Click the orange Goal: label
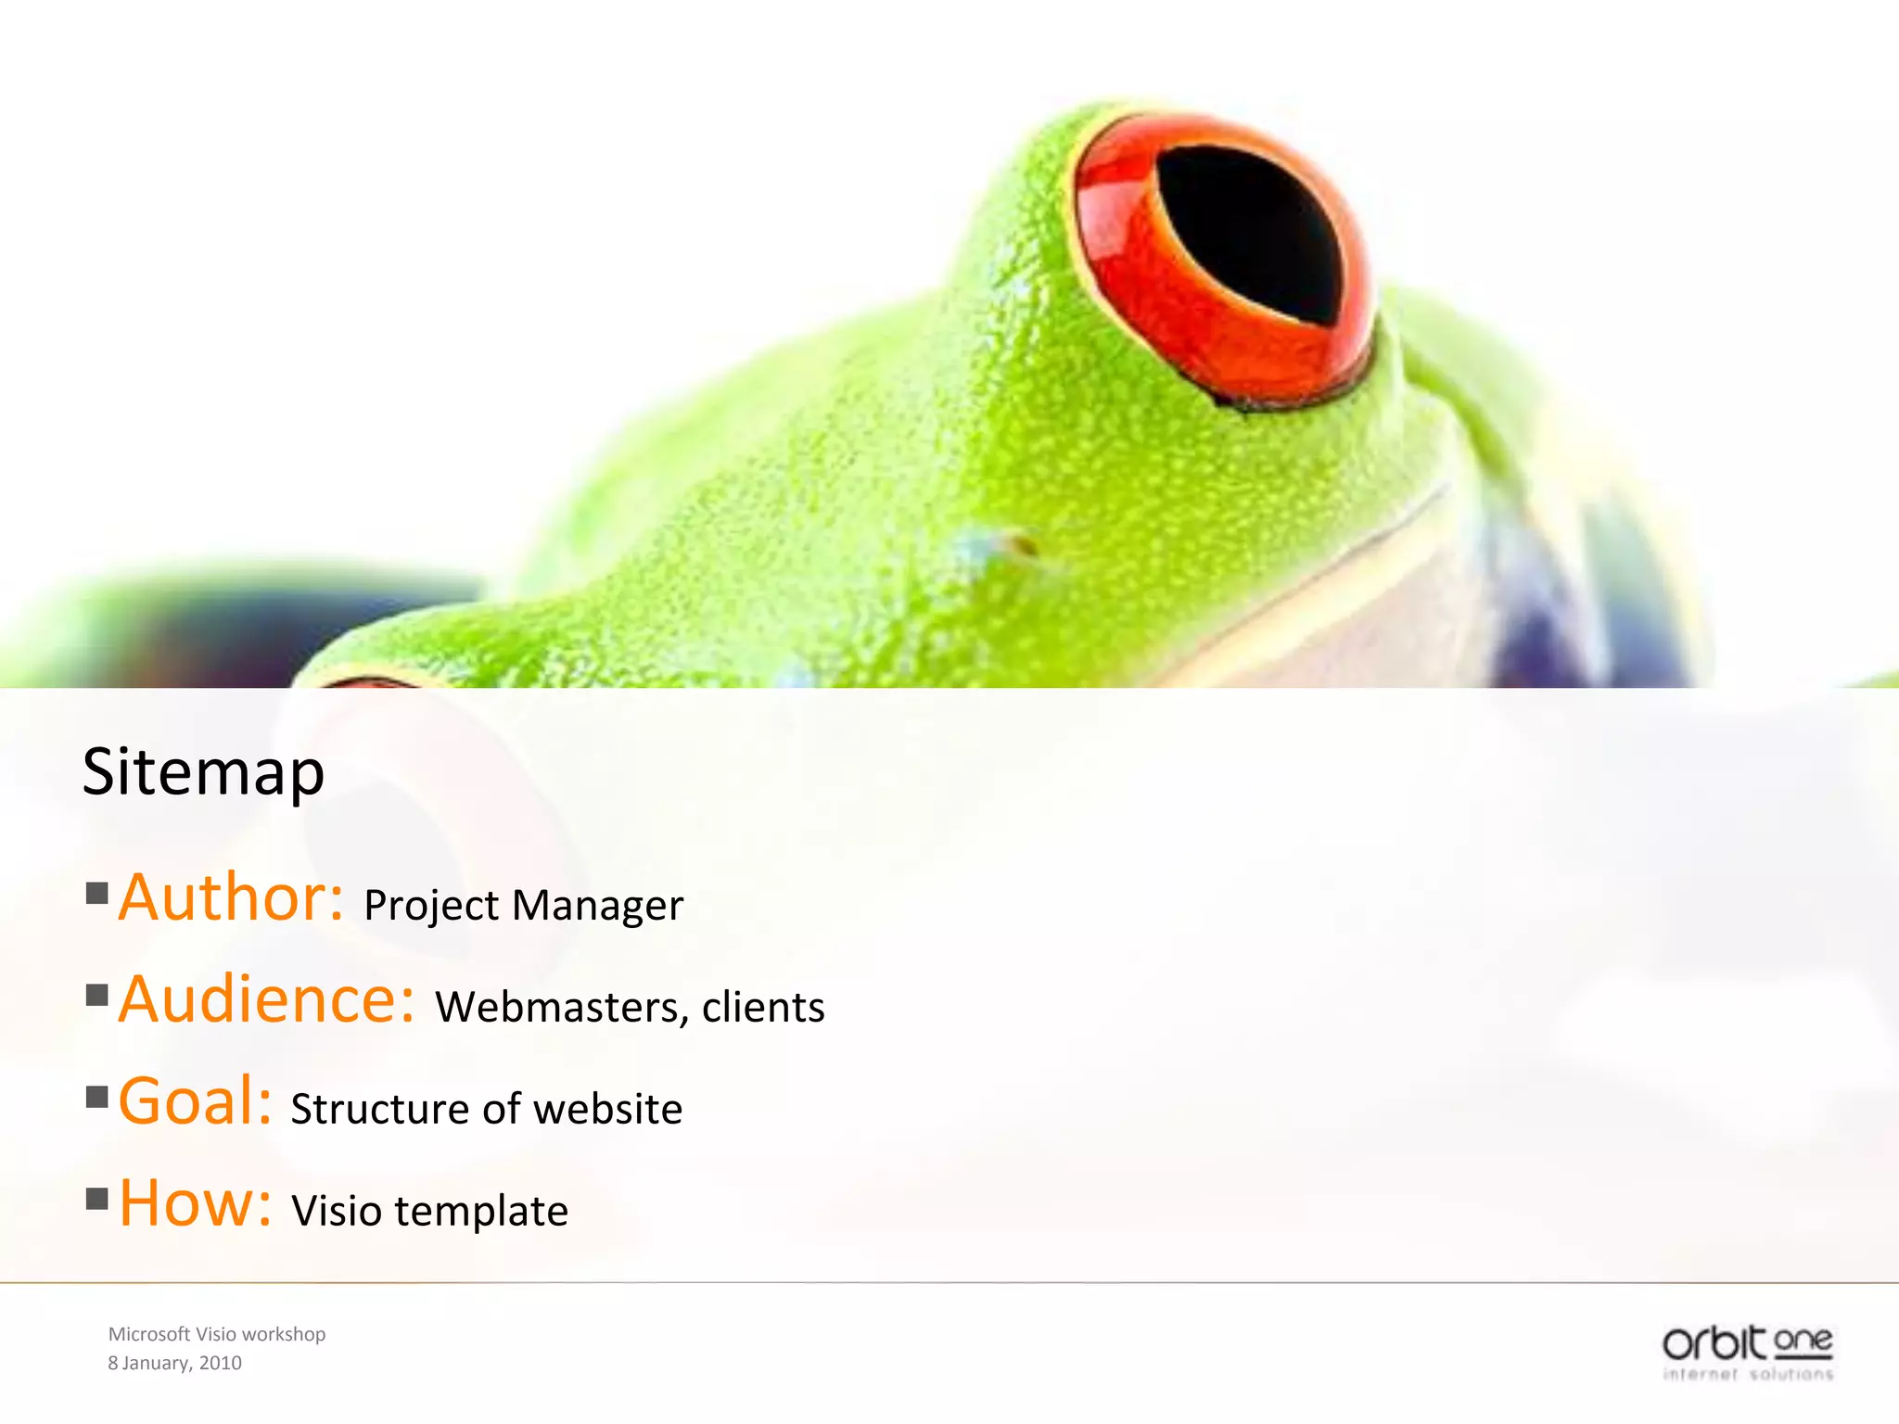Image resolution: width=1899 pixels, height=1424 pixels. click(x=196, y=1101)
